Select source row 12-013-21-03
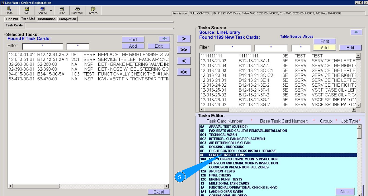The height and width of the screenshot is (196, 368). tap(278, 61)
